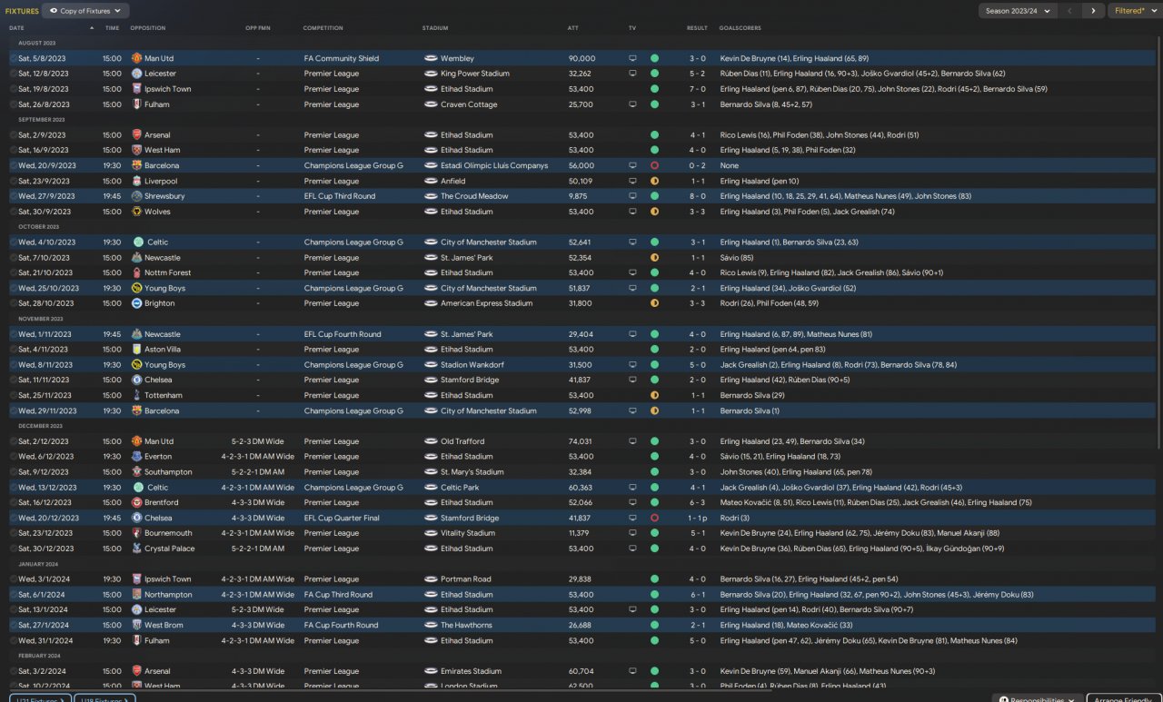Sort by the Competition column header
This screenshot has width=1163, height=702.
coord(323,28)
